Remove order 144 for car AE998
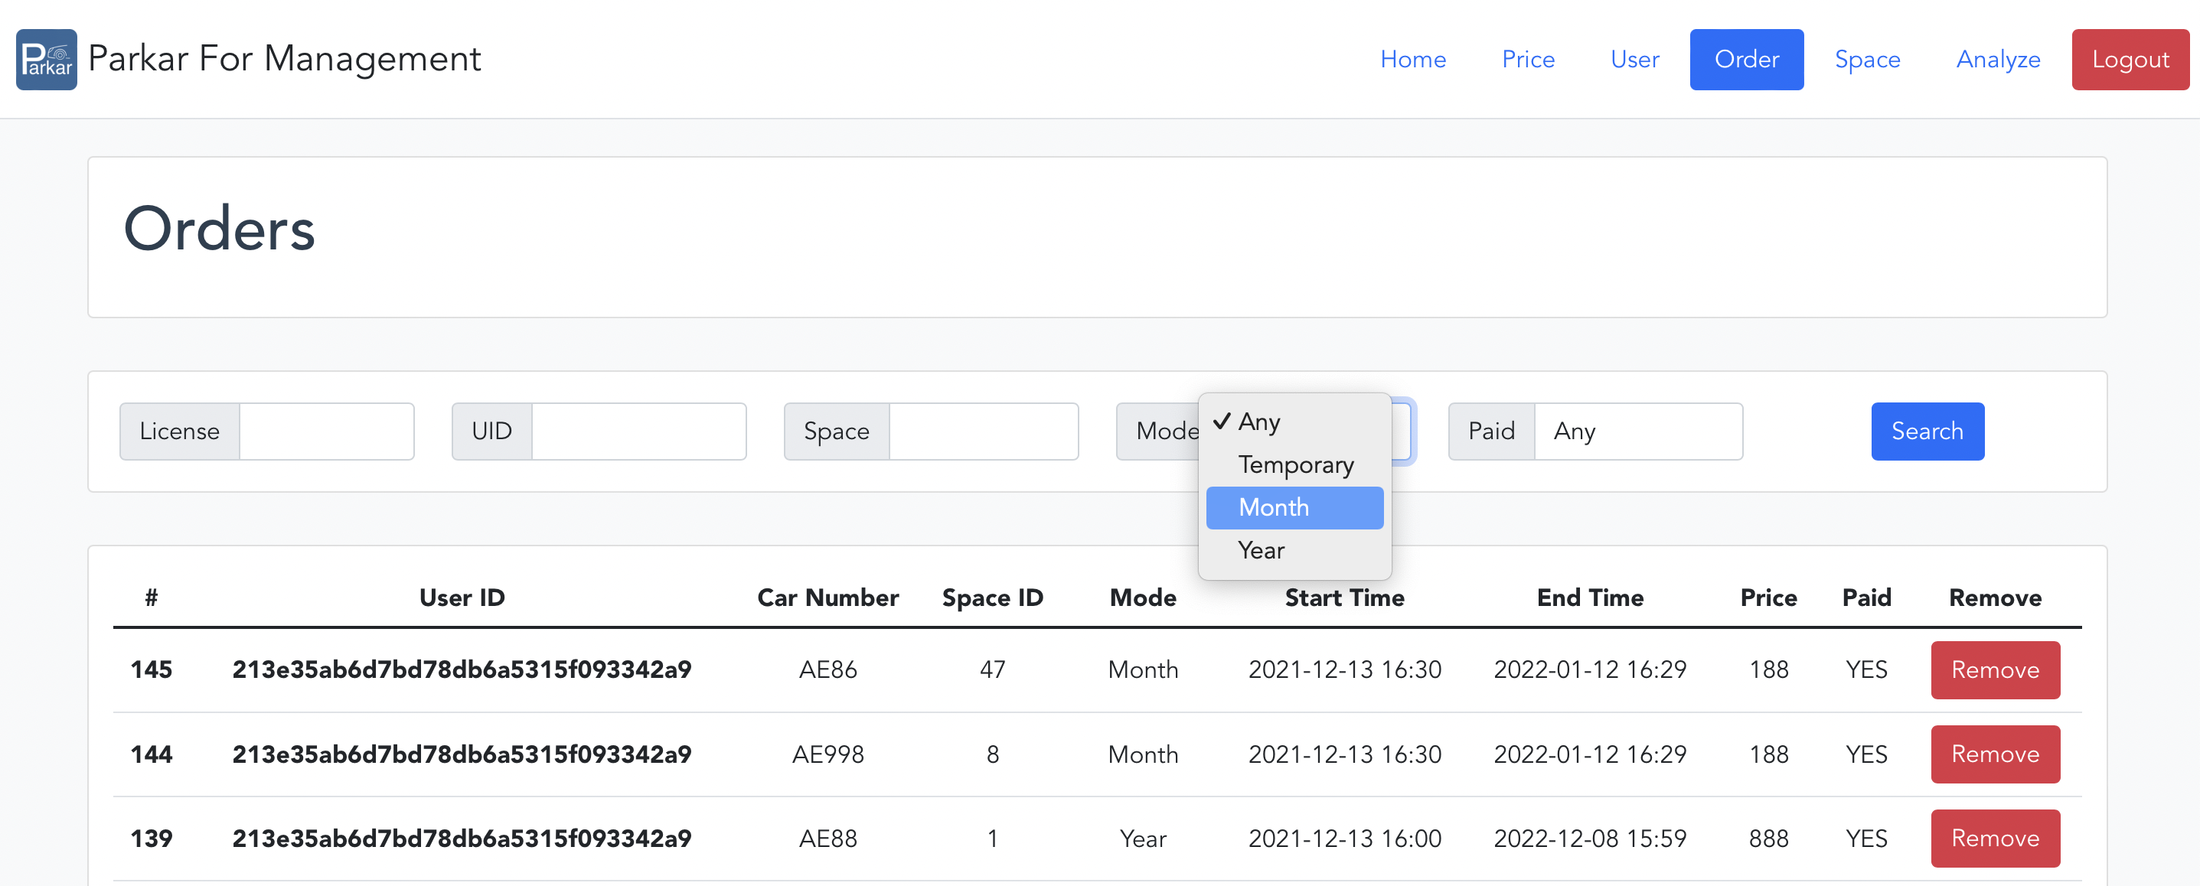 coord(1993,754)
